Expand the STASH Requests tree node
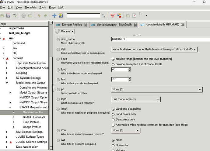Screen dimensions: 210x151 [13, 117]
